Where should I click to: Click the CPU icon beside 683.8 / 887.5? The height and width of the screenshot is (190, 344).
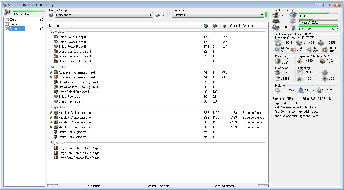click(293, 14)
